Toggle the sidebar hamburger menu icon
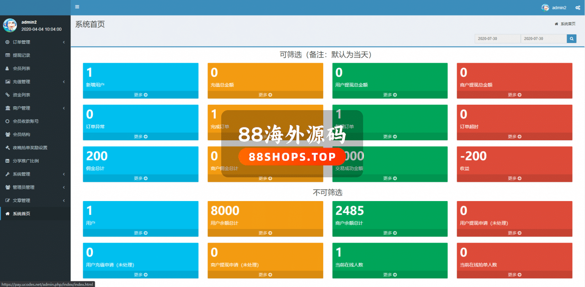The width and height of the screenshot is (585, 287). click(77, 7)
